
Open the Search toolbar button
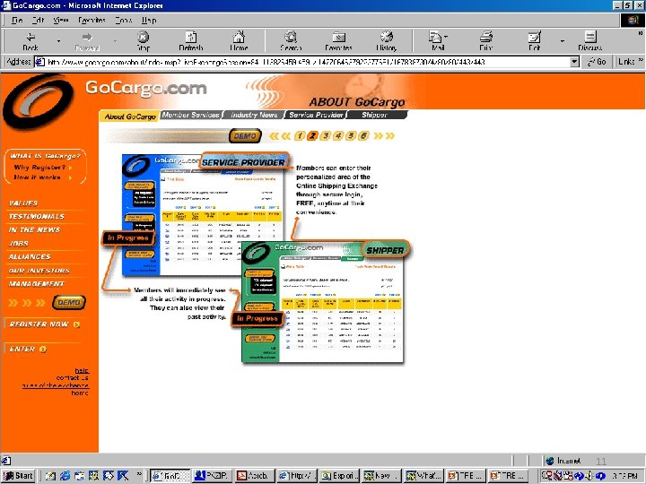pos(291,41)
